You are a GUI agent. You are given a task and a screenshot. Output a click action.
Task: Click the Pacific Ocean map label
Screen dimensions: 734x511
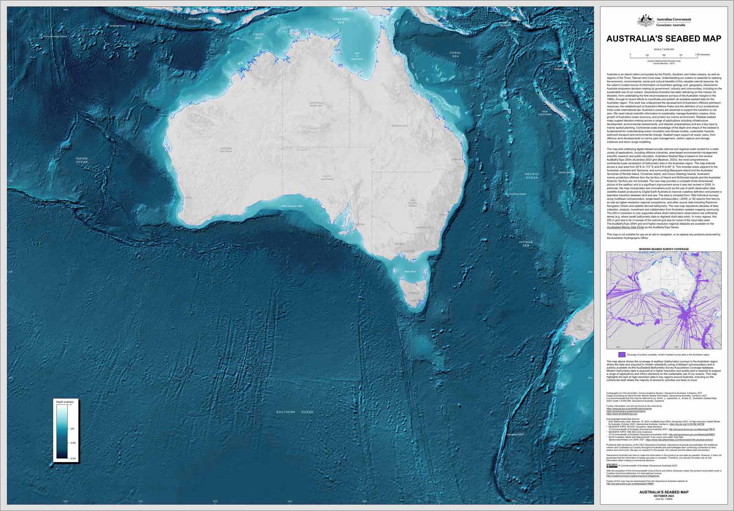click(532, 176)
